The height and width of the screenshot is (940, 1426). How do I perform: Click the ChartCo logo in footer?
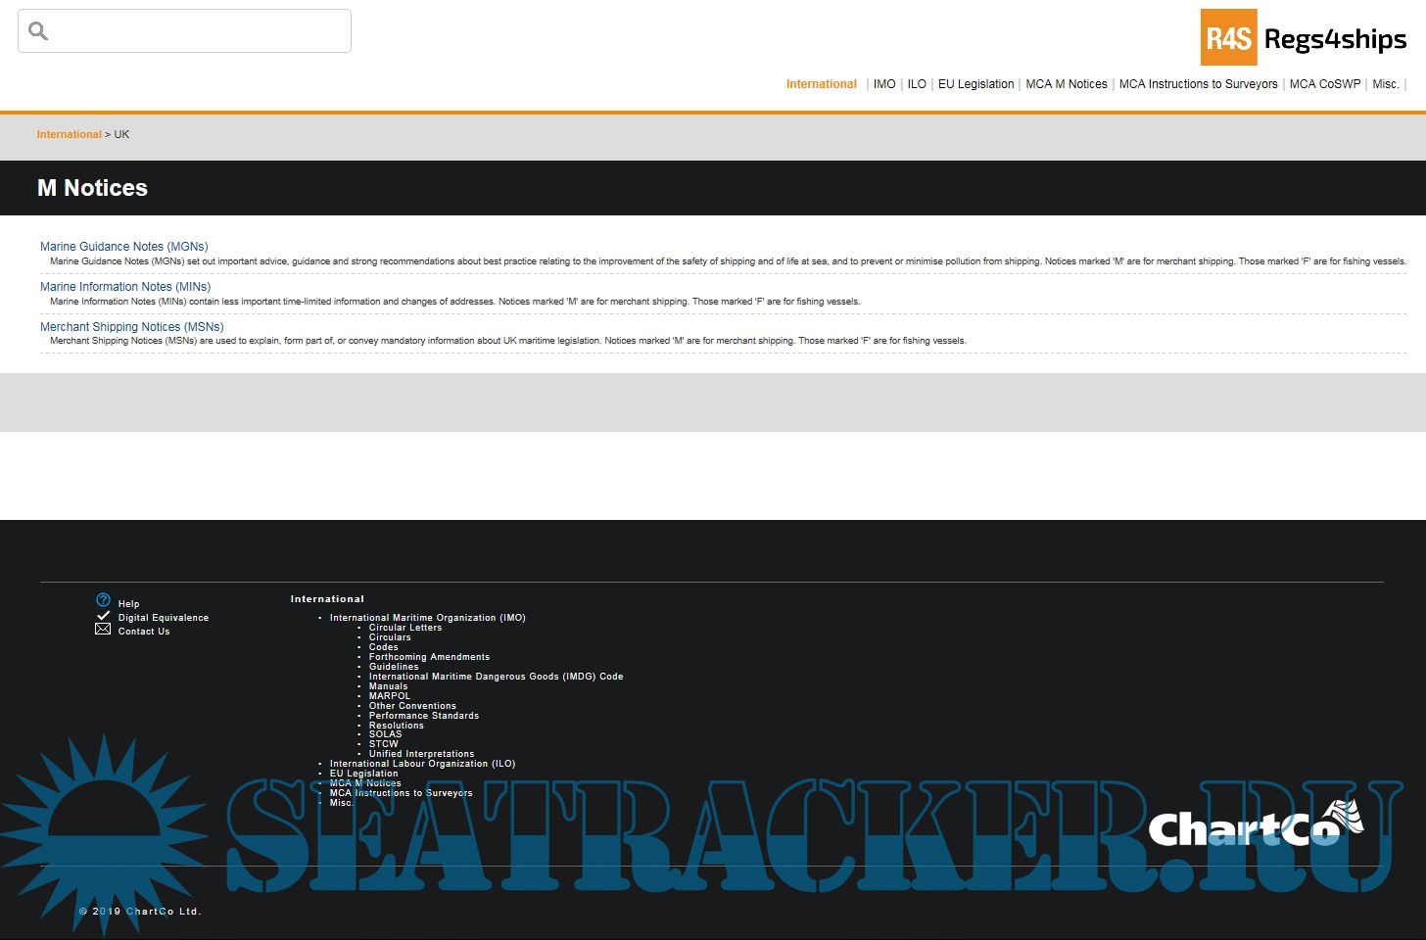coord(1256,825)
